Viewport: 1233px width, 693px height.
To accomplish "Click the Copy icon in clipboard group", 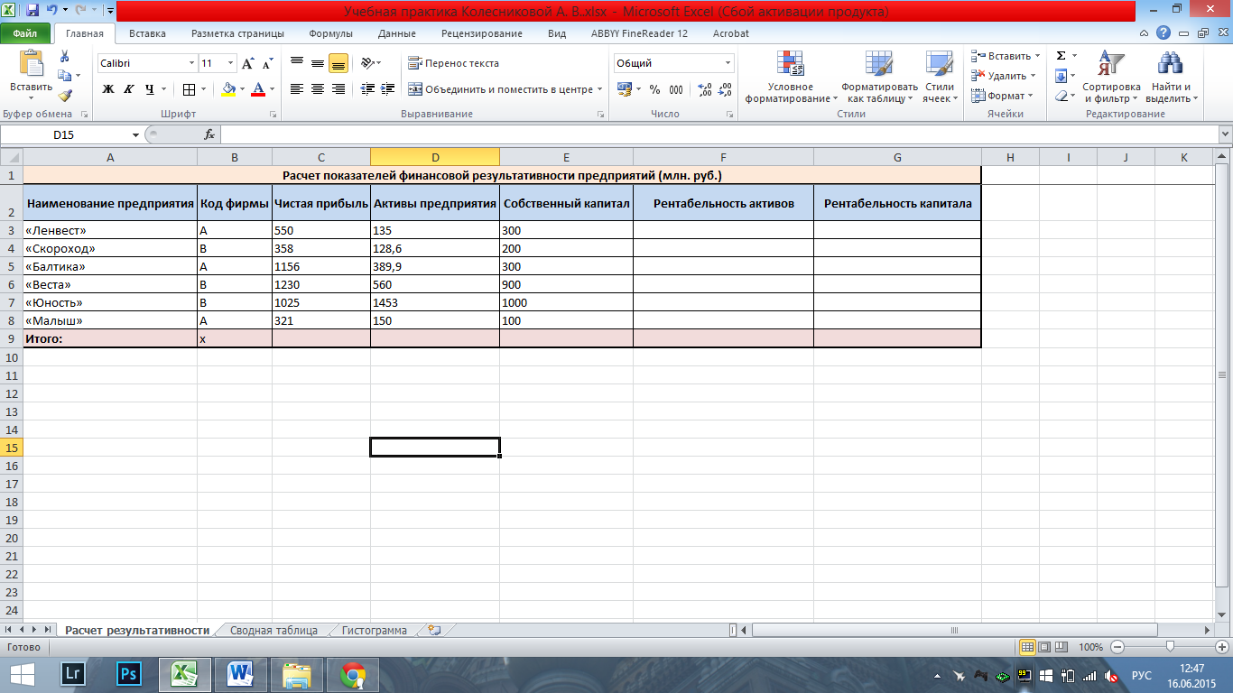I will 65,76.
